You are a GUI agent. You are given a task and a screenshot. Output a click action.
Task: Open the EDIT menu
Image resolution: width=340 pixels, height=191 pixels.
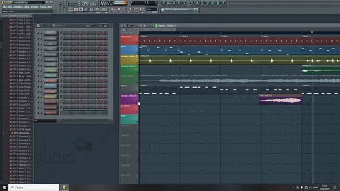pos(10,7)
